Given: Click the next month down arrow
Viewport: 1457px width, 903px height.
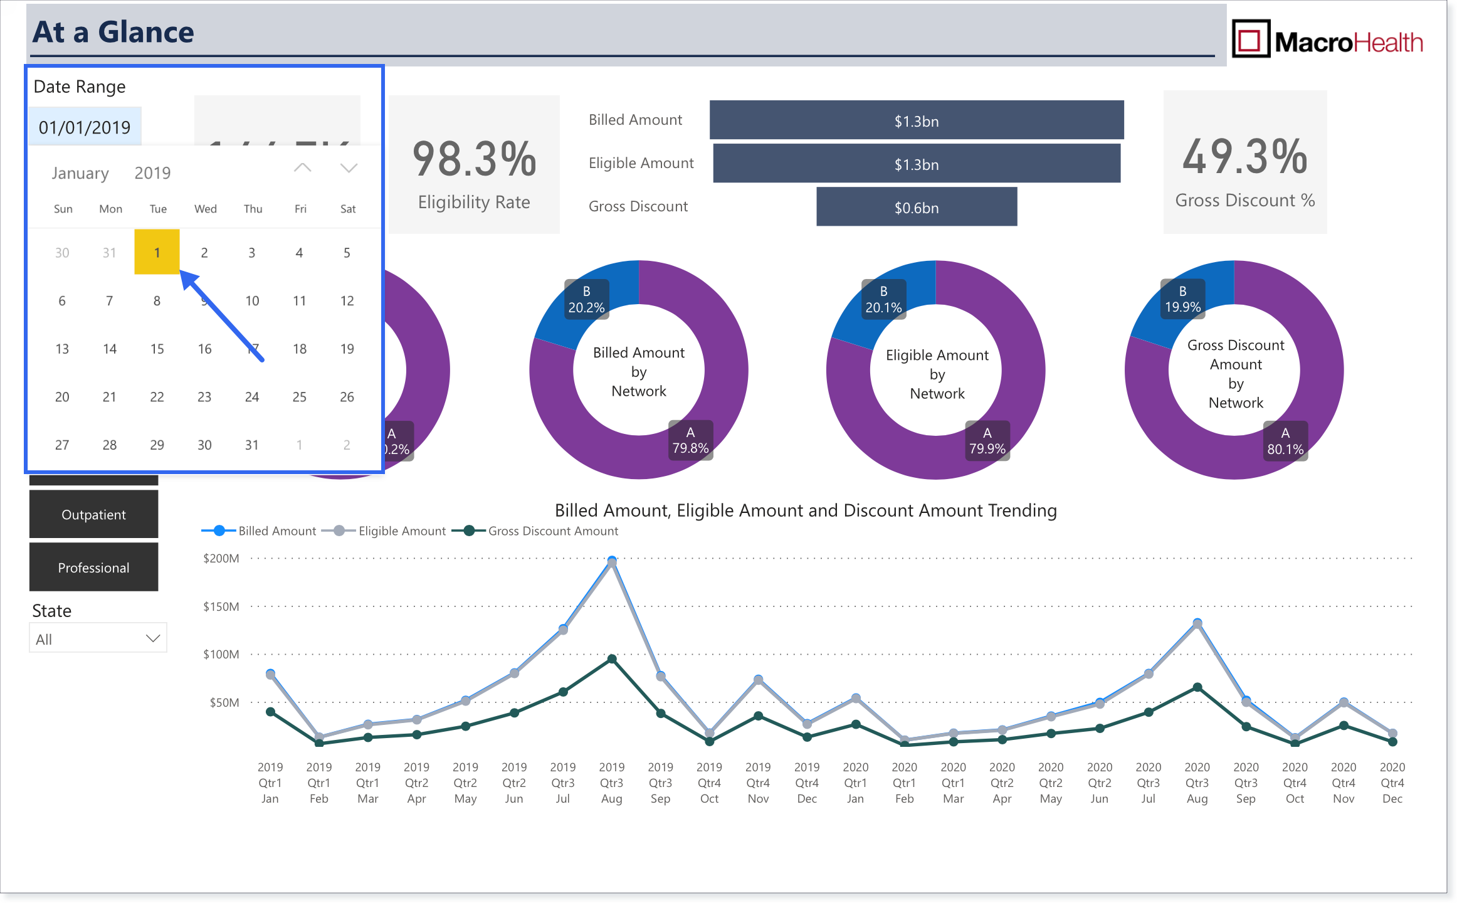Looking at the screenshot, I should pyautogui.click(x=349, y=168).
